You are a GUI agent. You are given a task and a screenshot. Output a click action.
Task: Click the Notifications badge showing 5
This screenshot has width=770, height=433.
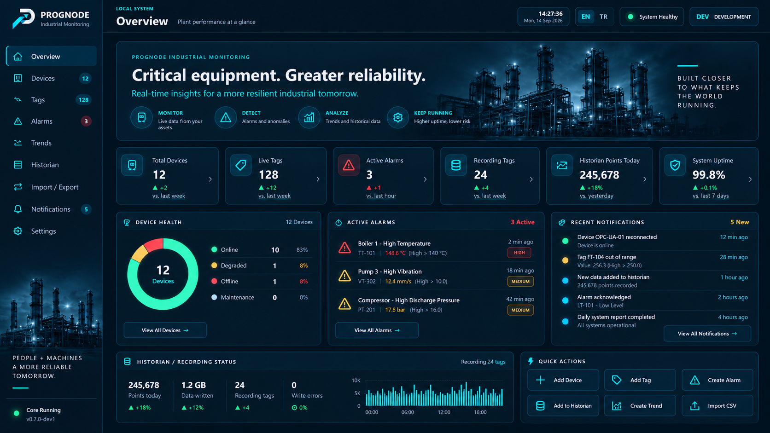(86, 209)
